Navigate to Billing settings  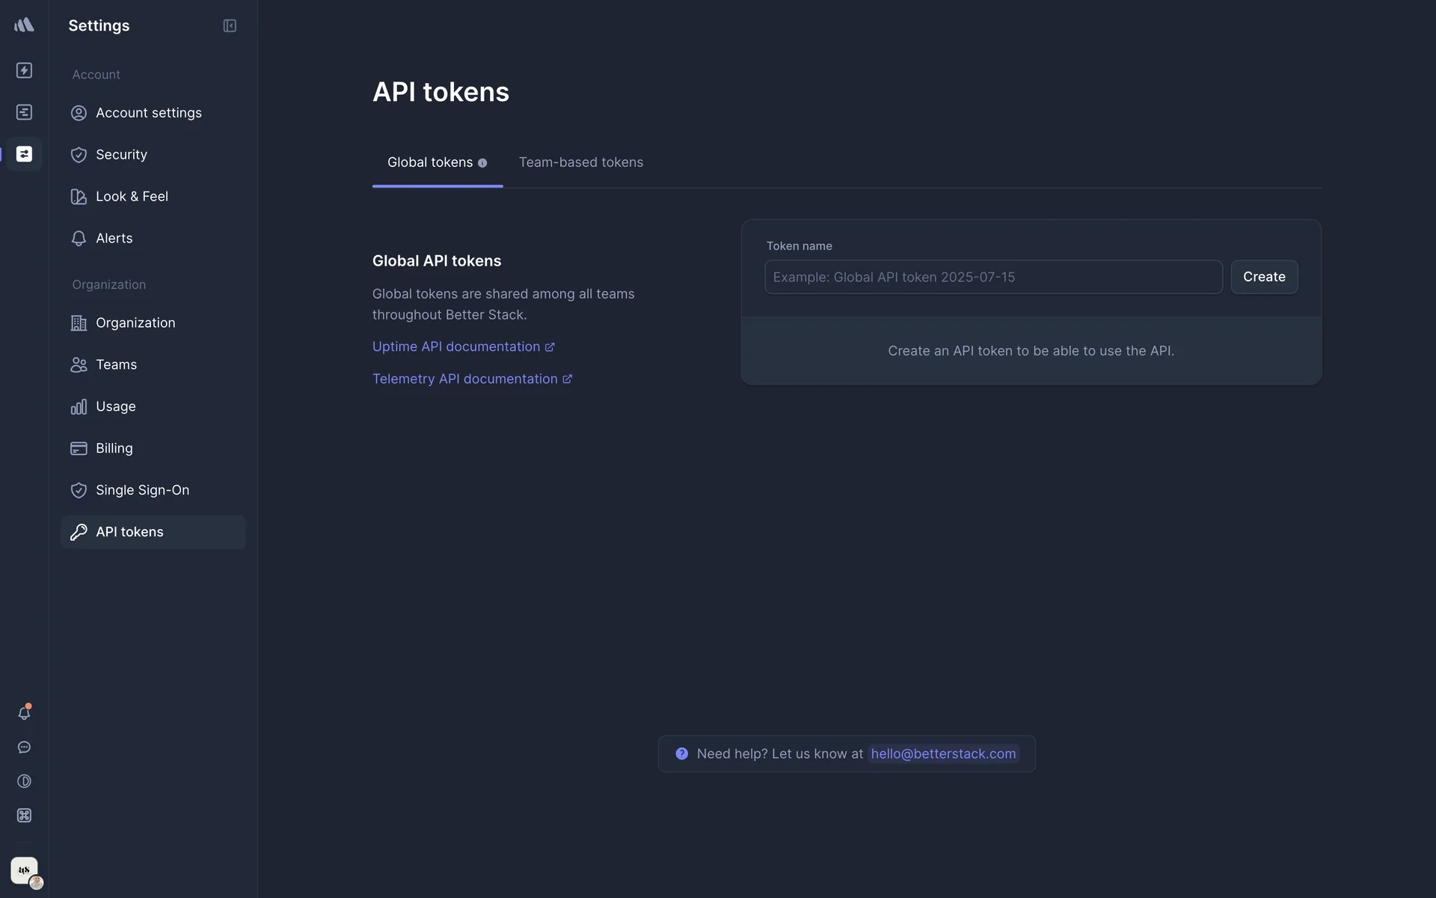point(114,448)
